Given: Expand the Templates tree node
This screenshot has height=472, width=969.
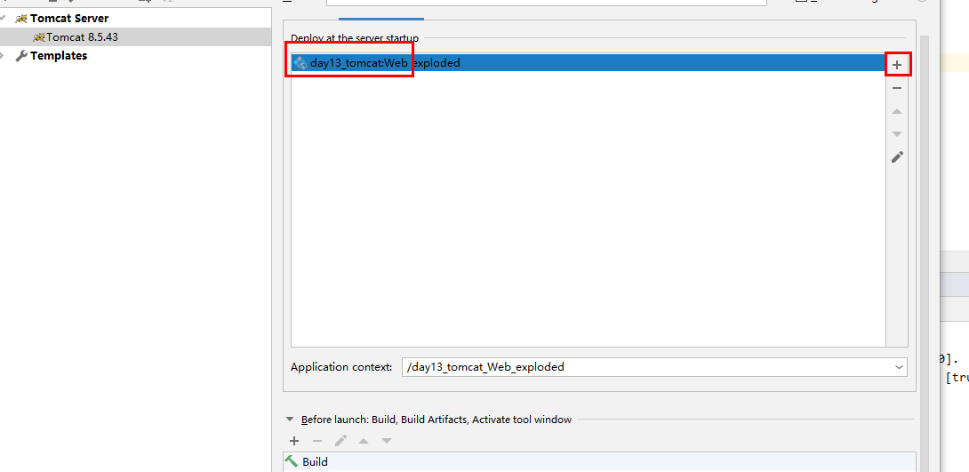Looking at the screenshot, I should tap(3, 56).
